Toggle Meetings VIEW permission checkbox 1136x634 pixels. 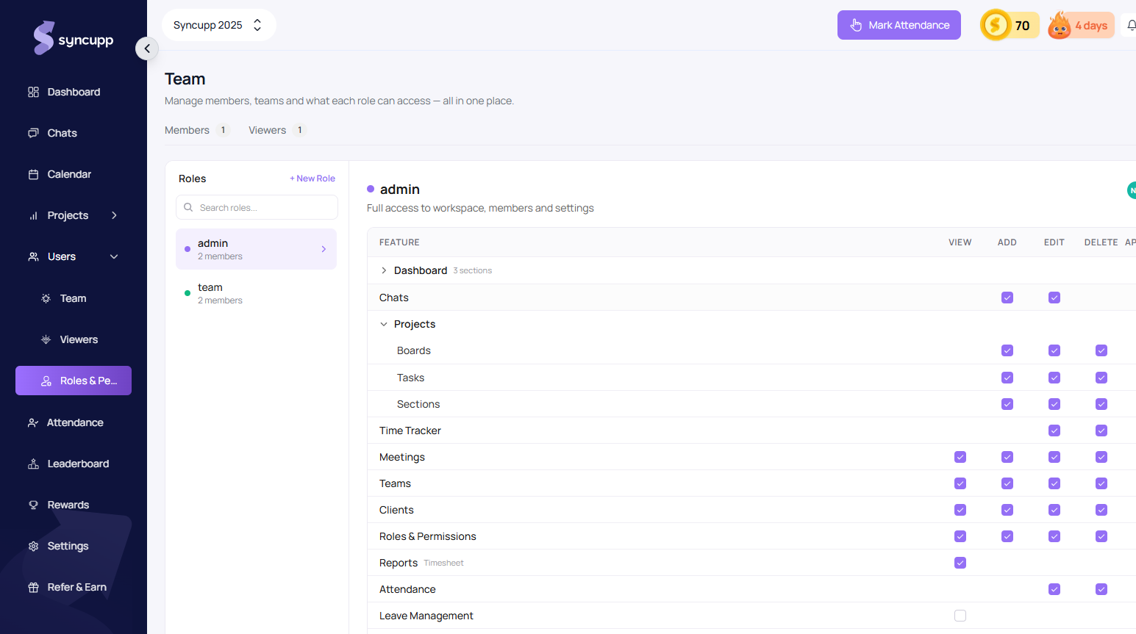tap(960, 457)
